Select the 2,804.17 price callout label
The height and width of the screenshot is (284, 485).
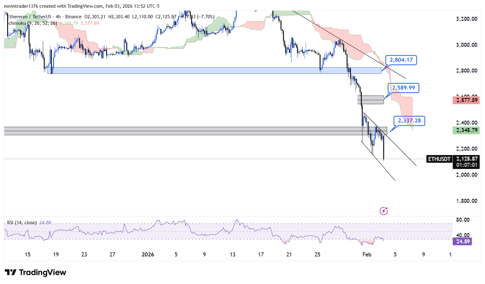401,60
